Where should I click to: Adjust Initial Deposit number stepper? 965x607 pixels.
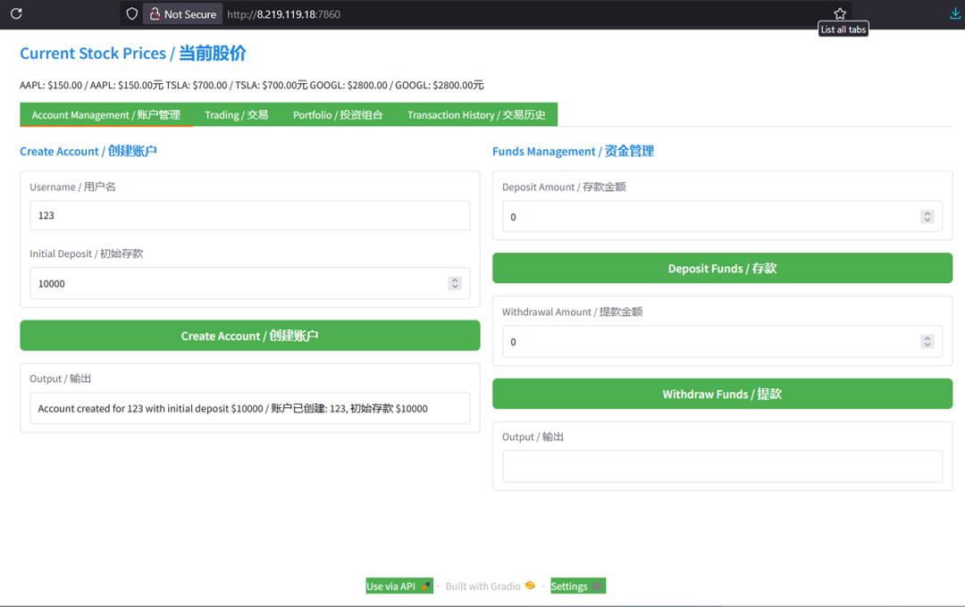tap(455, 284)
